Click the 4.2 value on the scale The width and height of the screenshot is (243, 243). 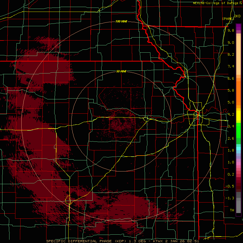[x=231, y=114]
